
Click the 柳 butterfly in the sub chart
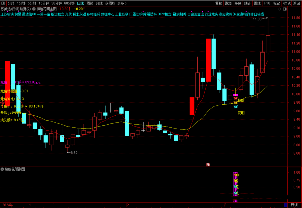[x=236, y=175]
